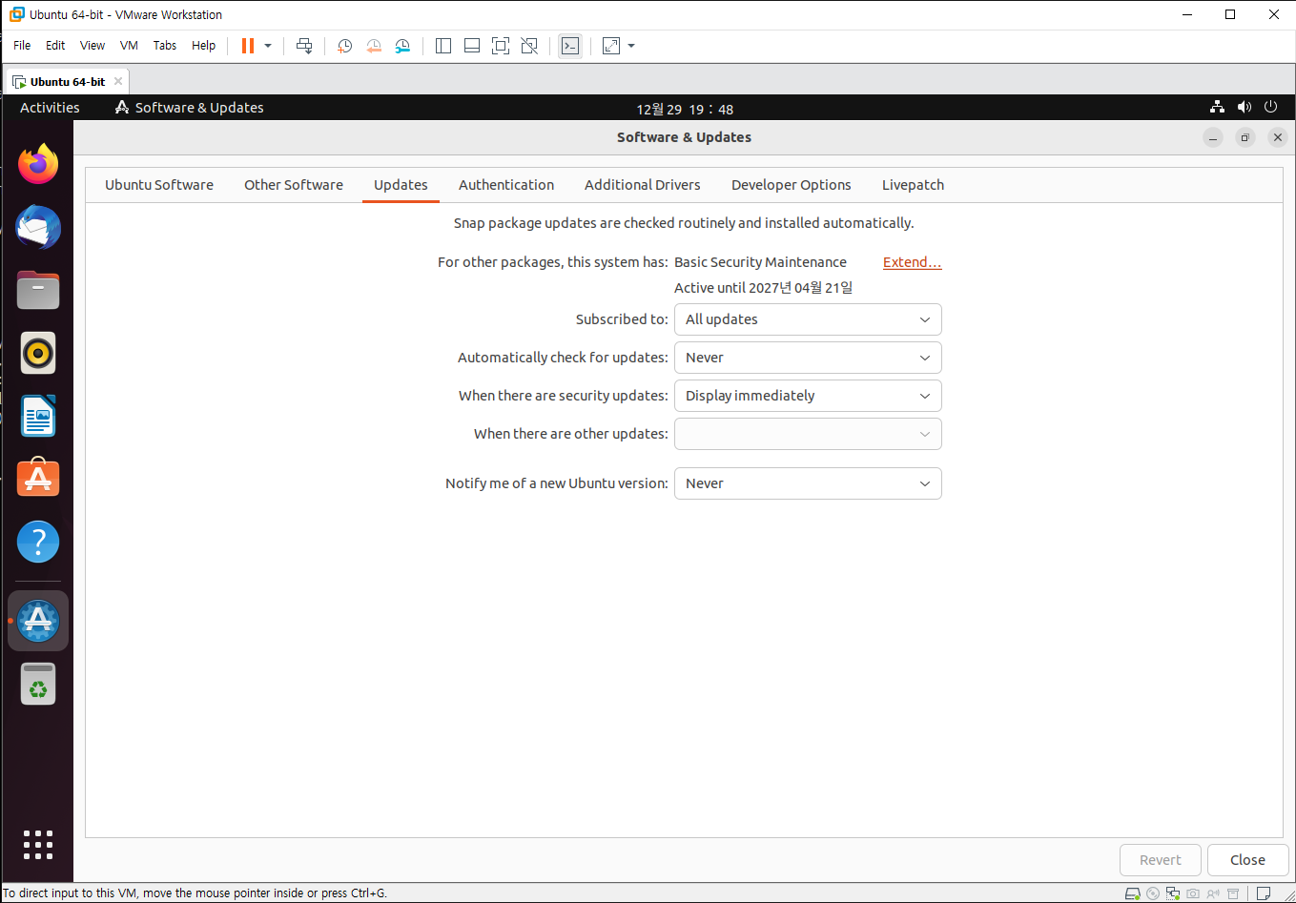Image resolution: width=1296 pixels, height=903 pixels.
Task: Open the Help icon in the dock
Action: (x=38, y=542)
